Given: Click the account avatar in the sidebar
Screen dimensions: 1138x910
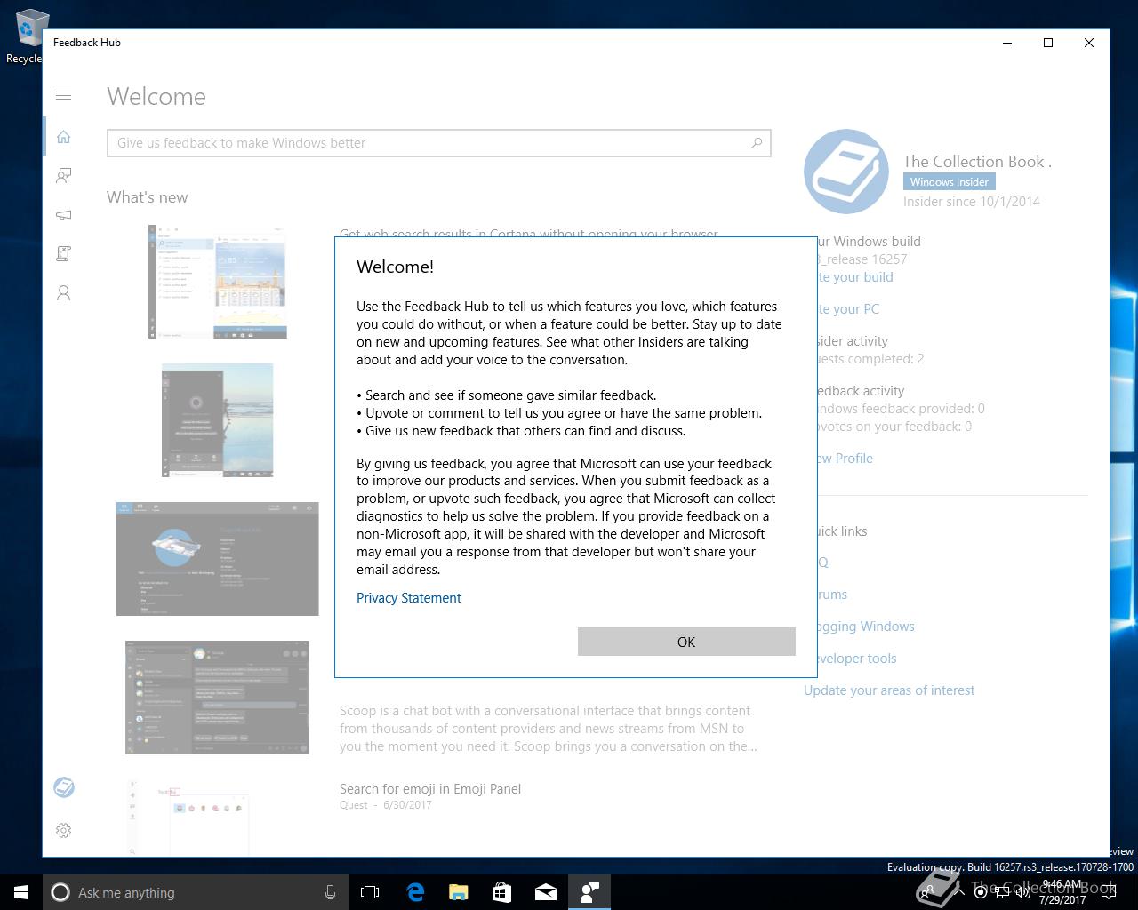Looking at the screenshot, I should [x=63, y=787].
